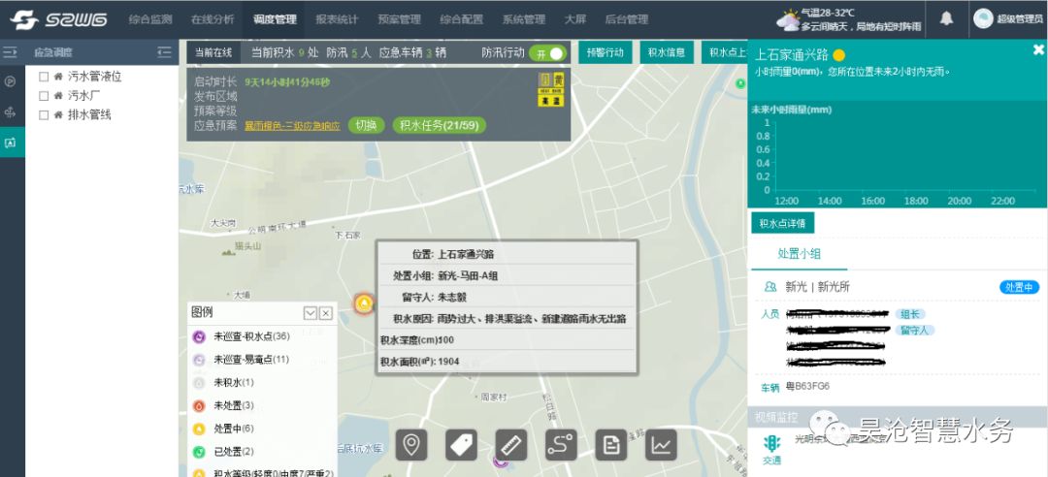1048x477 pixels.
Task: Select the 当前在线 tab
Action: pos(213,52)
